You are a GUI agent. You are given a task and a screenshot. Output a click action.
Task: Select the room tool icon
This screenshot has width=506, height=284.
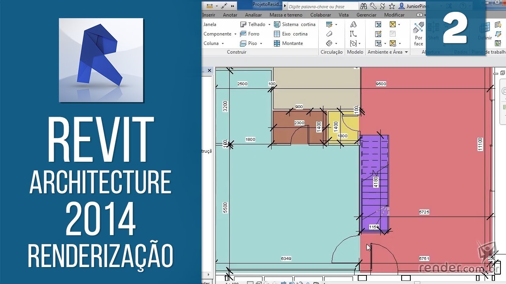pos(378,24)
